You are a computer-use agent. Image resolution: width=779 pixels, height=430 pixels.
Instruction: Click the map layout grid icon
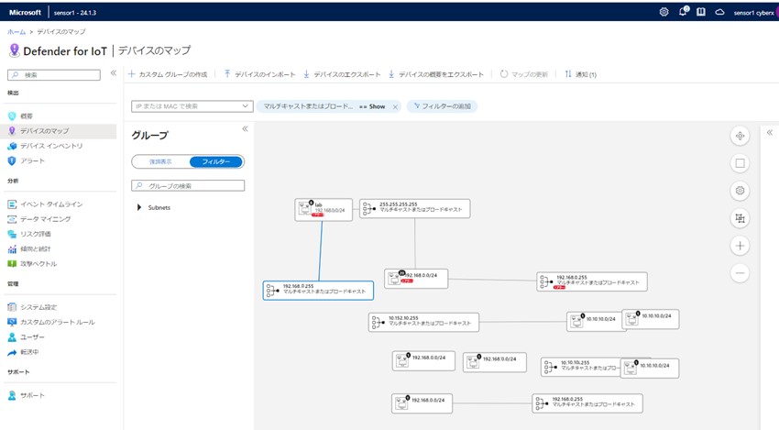click(740, 217)
